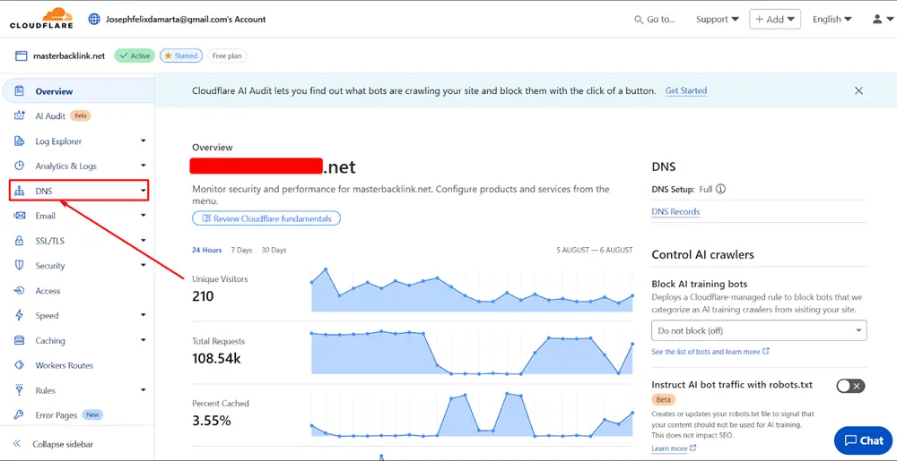This screenshot has height=461, width=897.
Task: Click the Starred badge to unstar site
Action: click(180, 55)
